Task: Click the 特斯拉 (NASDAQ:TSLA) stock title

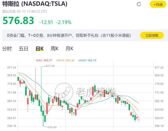Action: point(35,4)
